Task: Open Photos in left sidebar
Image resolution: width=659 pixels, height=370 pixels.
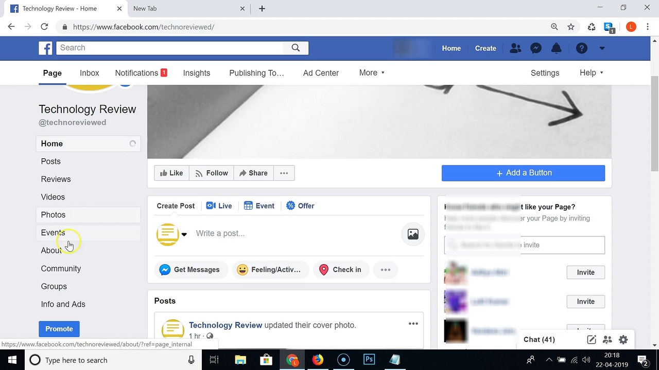Action: coord(88,215)
